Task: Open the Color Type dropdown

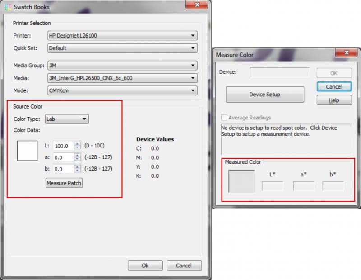Action: point(67,119)
